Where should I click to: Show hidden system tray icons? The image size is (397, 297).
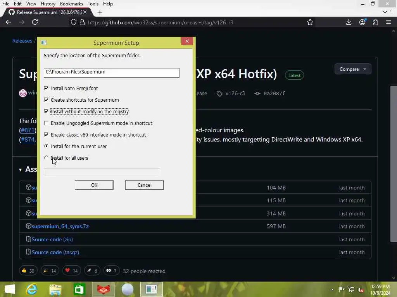332,290
